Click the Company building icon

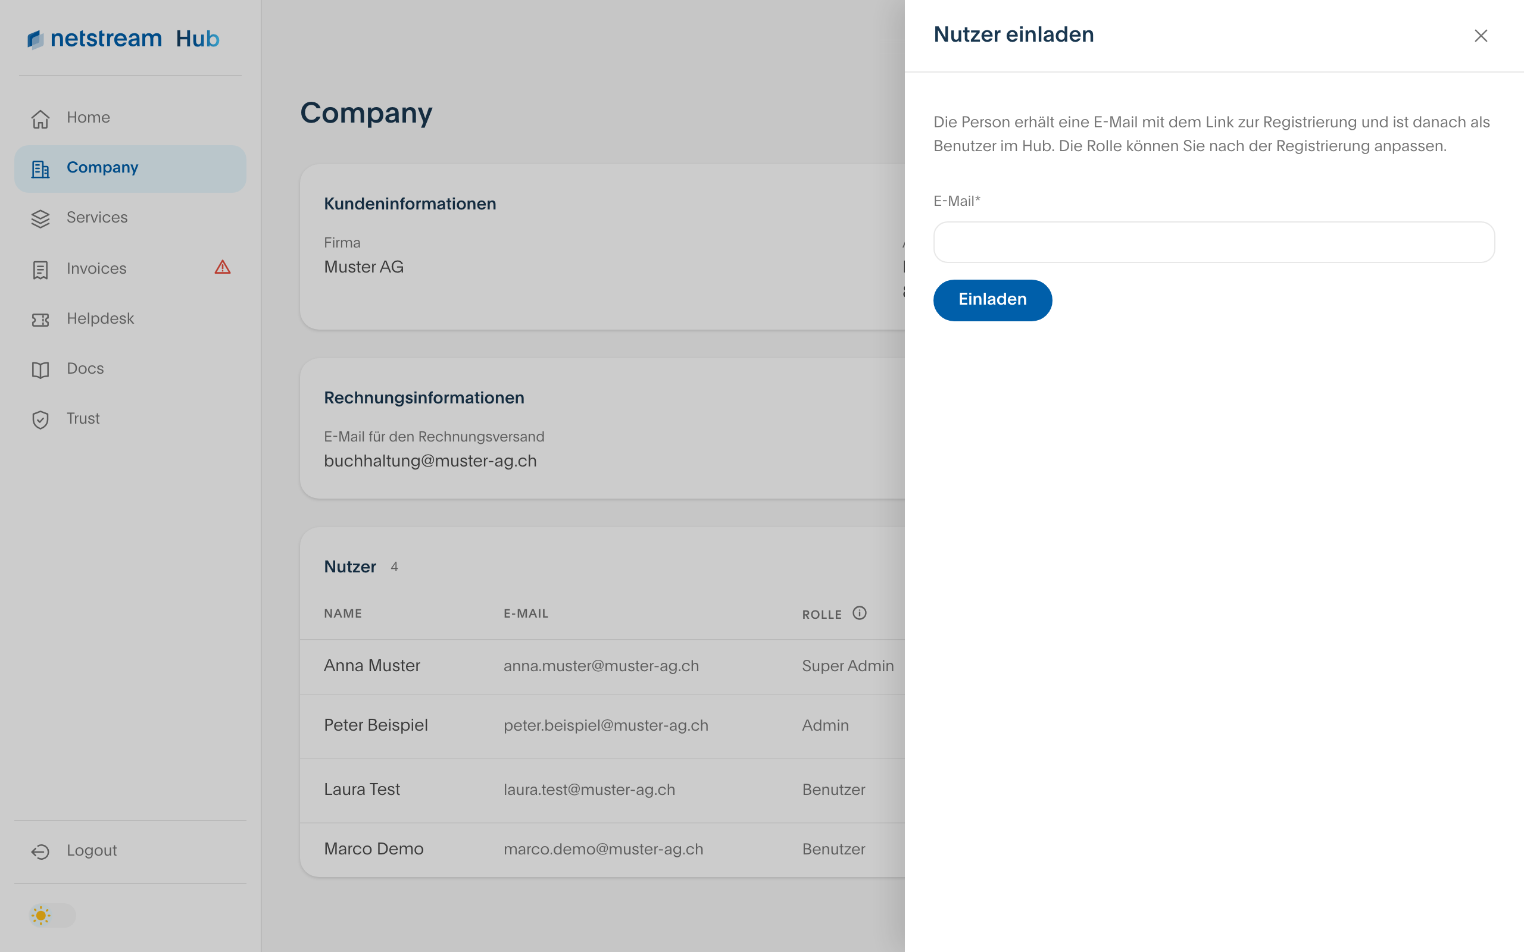click(x=40, y=169)
